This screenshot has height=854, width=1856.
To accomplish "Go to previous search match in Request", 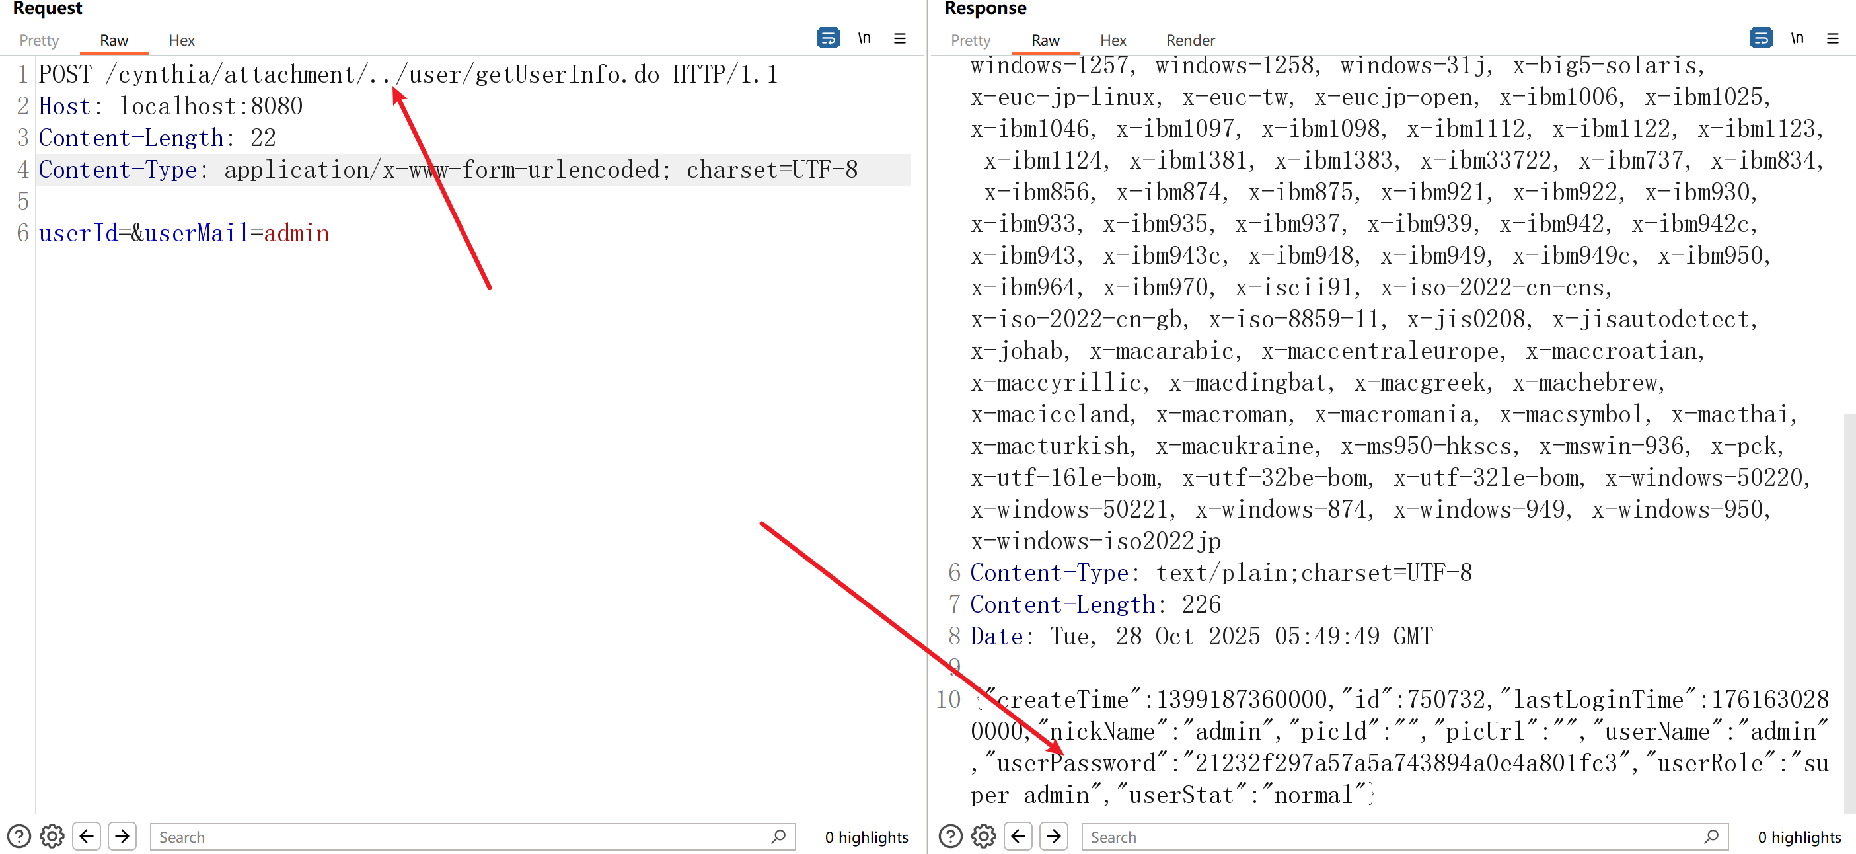I will click(x=87, y=836).
